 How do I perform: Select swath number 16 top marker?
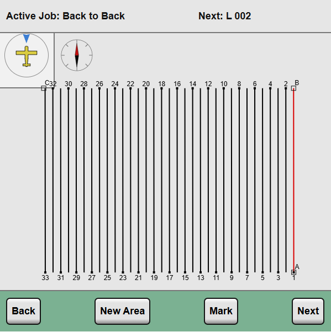(x=177, y=88)
